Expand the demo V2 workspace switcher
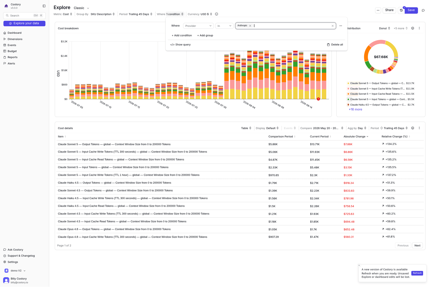The image size is (430, 287). pyautogui.click(x=15, y=271)
